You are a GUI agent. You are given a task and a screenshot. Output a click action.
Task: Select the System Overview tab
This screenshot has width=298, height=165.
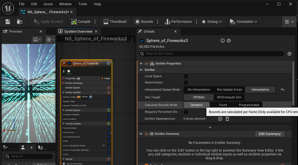[78, 32]
